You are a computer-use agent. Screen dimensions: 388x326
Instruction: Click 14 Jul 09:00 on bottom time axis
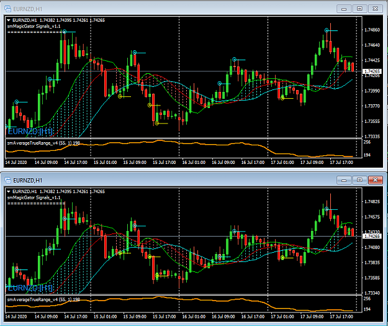(x=46, y=316)
